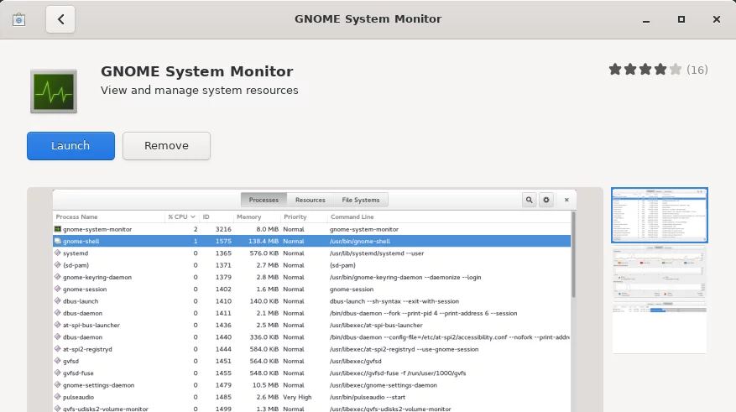Select the systemd process row

(311, 253)
